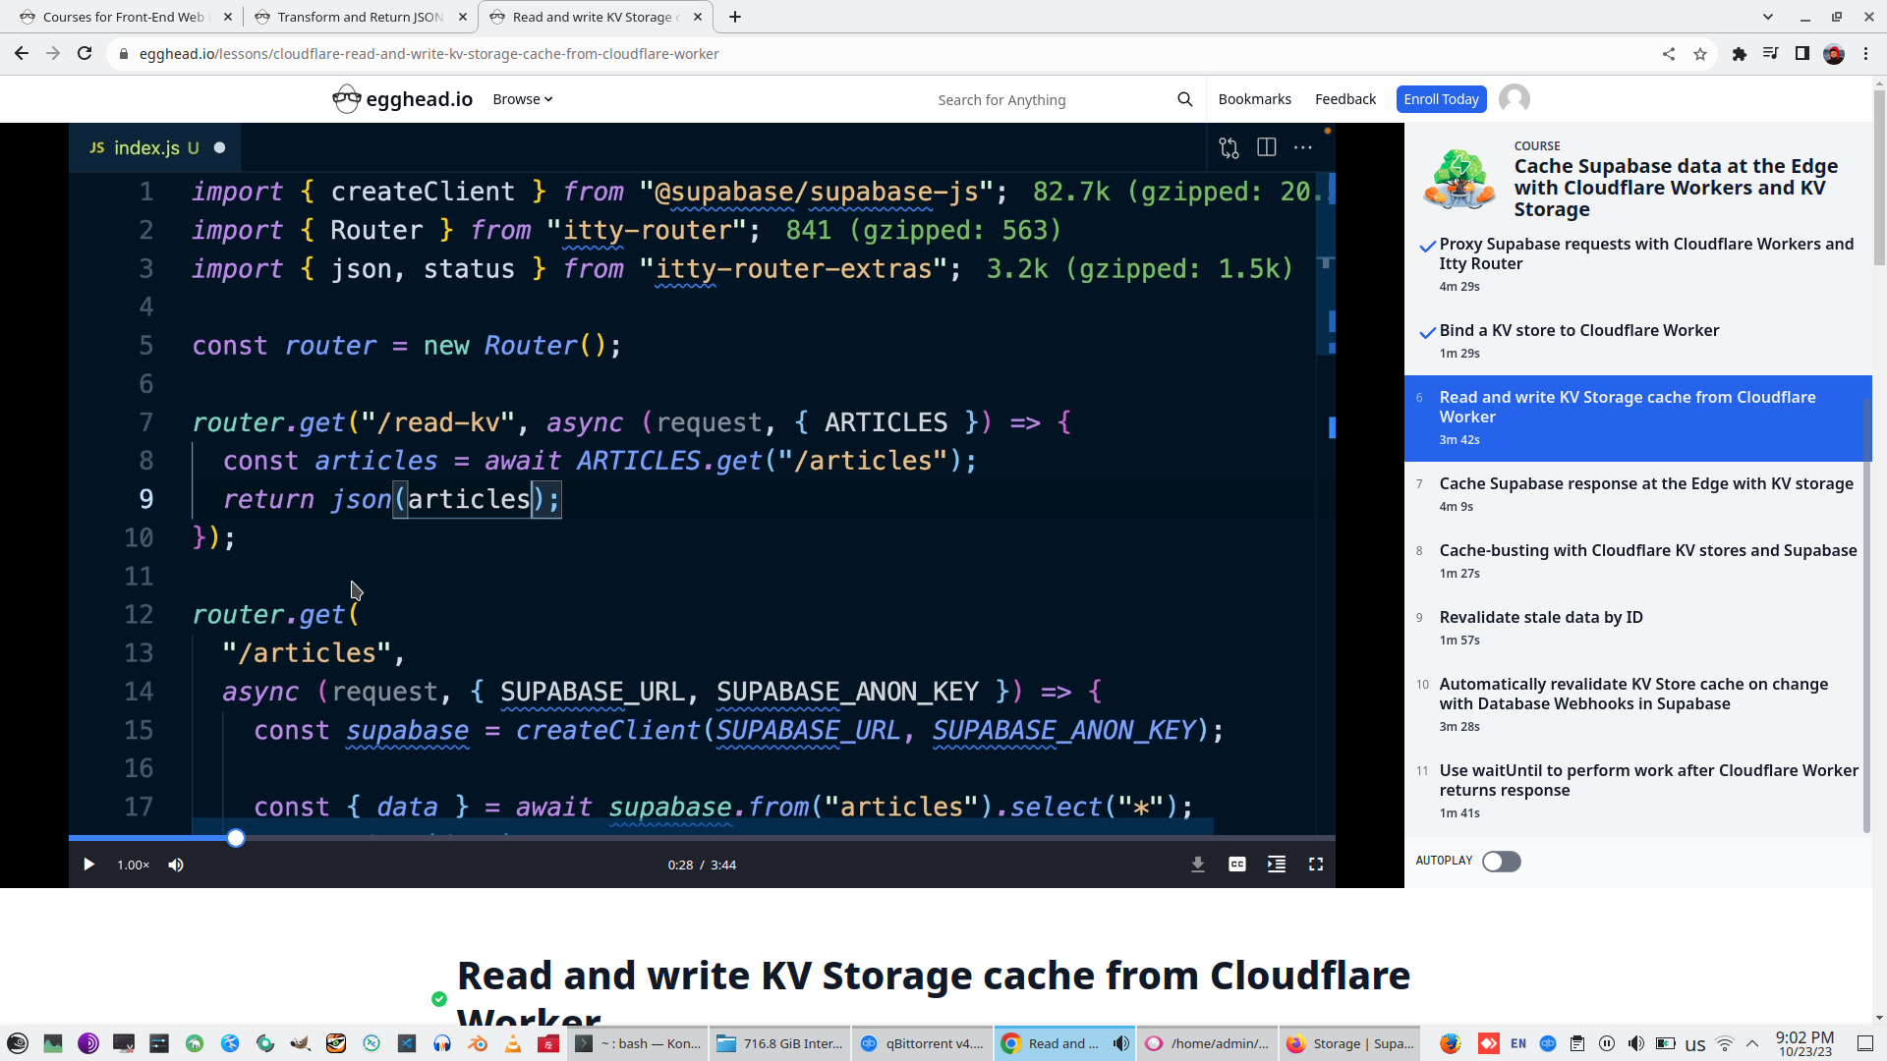
Task: Enable closed captions in video player
Action: click(x=1237, y=865)
